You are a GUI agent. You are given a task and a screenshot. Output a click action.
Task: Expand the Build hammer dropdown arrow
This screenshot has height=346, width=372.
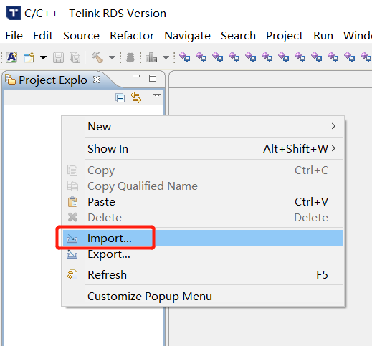click(112, 57)
